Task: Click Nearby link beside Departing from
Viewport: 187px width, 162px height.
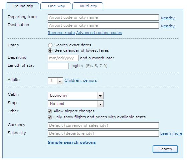Action: click(x=168, y=18)
